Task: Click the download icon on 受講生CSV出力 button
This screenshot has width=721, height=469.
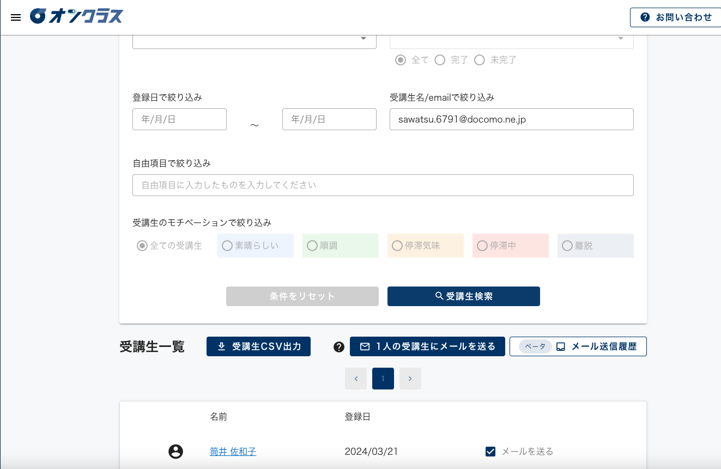Action: coord(223,346)
